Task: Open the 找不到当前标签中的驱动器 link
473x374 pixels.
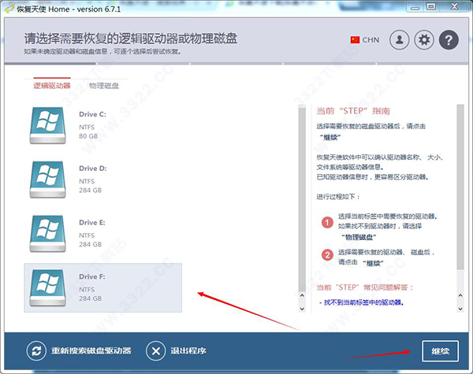Action: [363, 302]
